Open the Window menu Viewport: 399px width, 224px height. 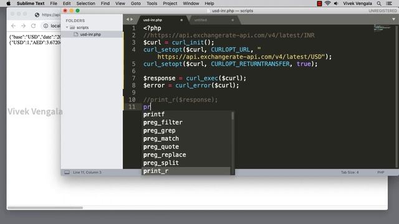click(191, 3)
